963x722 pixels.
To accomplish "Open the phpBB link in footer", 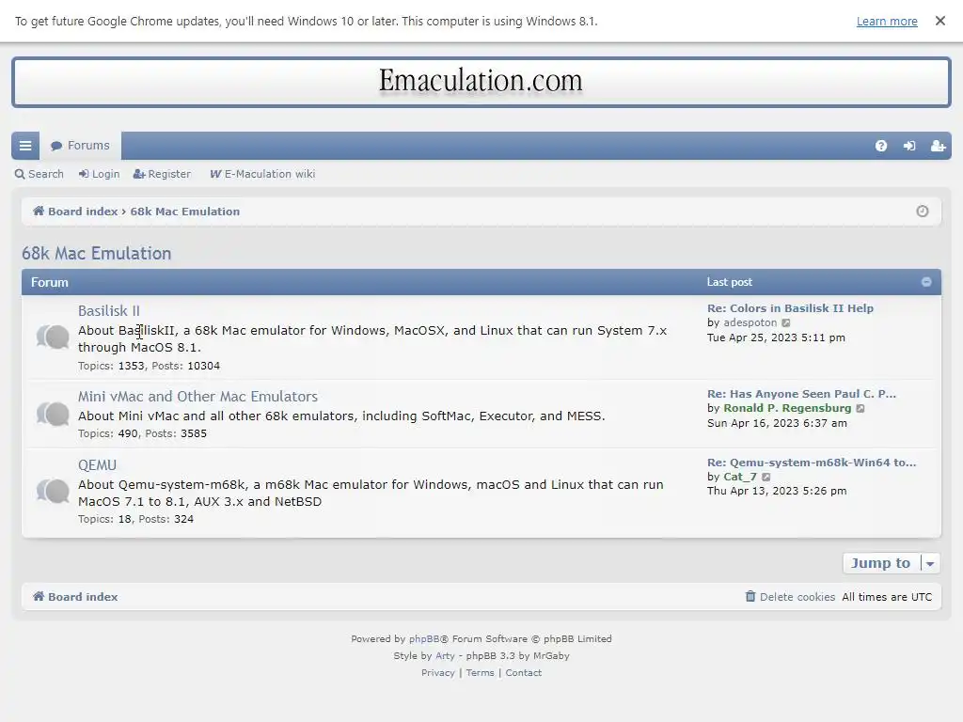I will 424,639.
